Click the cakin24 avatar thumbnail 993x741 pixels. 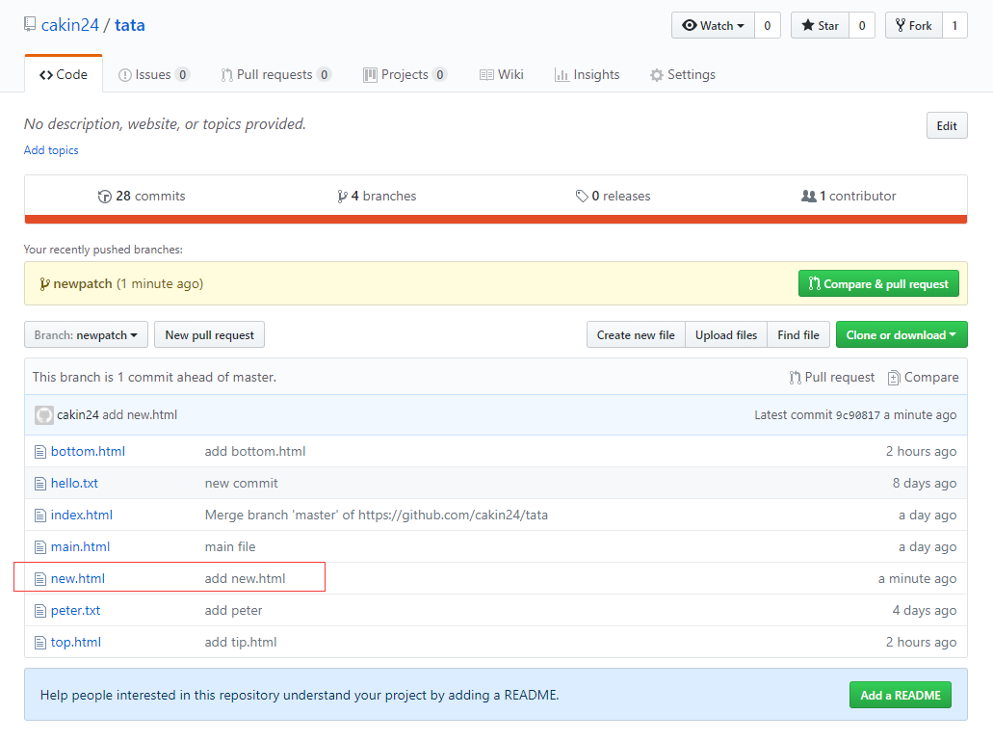43,415
